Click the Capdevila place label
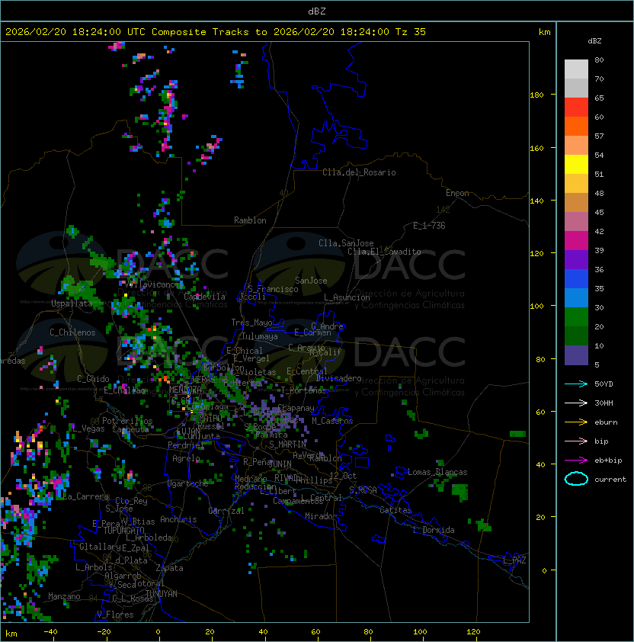This screenshot has width=634, height=642. click(x=205, y=297)
